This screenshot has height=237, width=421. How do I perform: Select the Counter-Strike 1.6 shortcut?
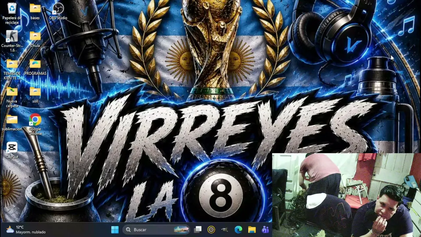12,42
